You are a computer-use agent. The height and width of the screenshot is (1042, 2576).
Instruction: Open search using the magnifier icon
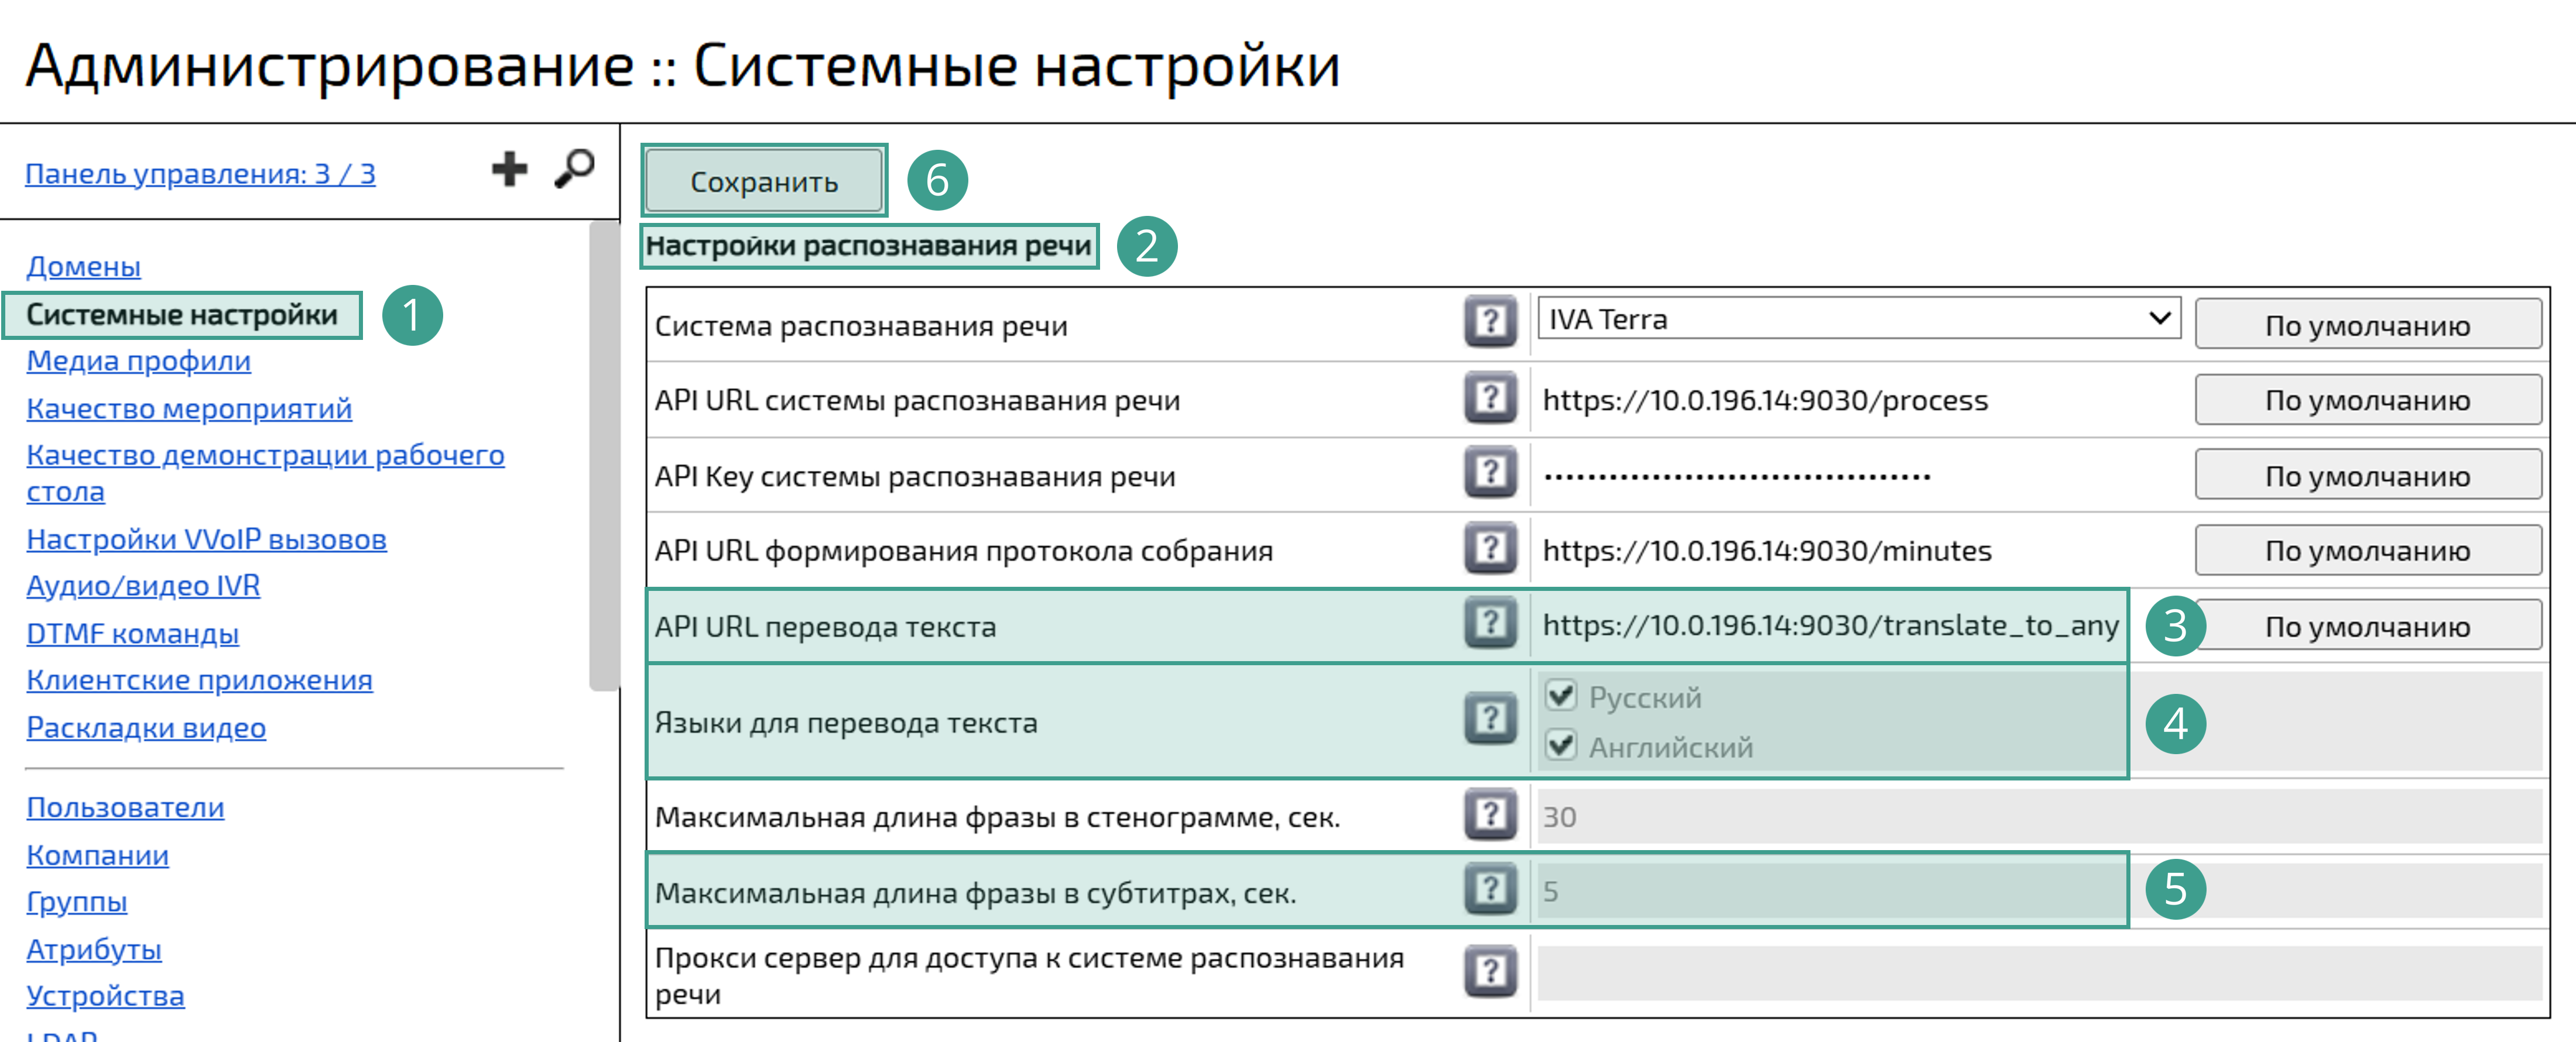(x=573, y=169)
